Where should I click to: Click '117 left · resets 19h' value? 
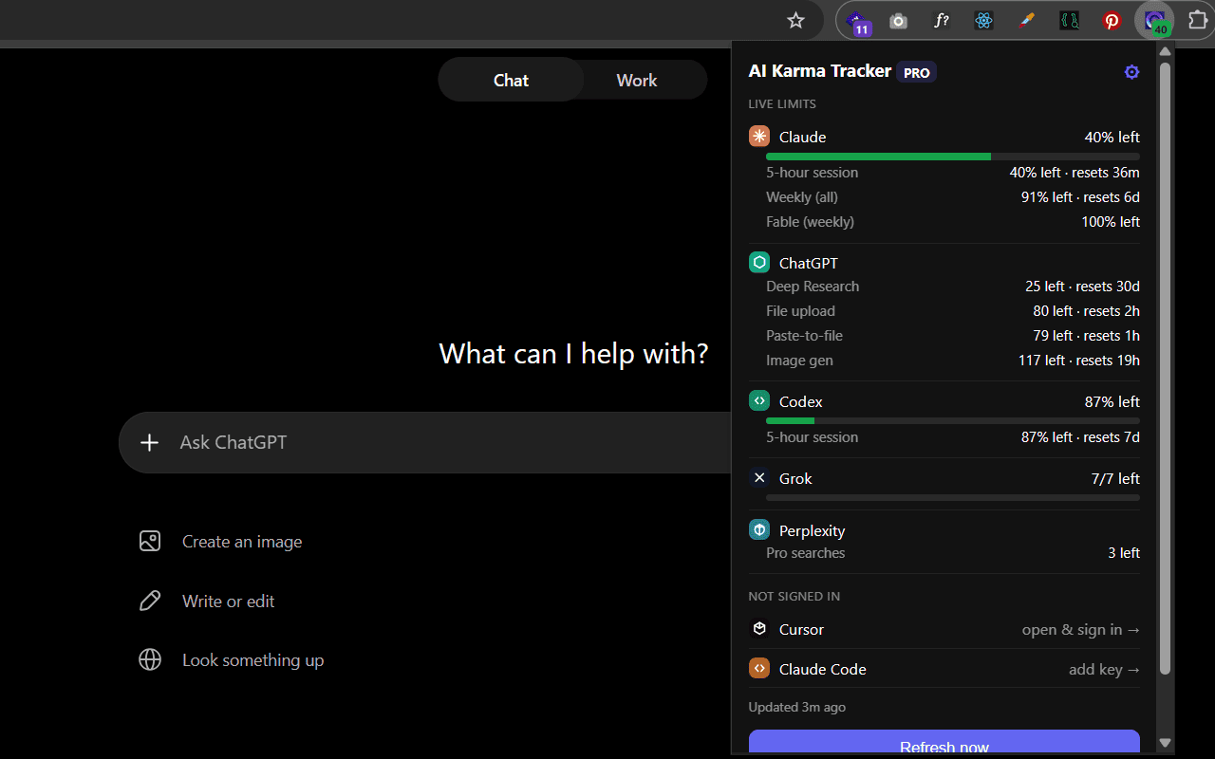pyautogui.click(x=1079, y=361)
